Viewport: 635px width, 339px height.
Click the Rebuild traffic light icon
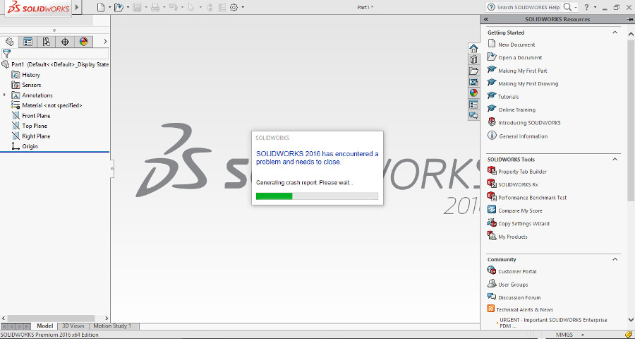210,7
